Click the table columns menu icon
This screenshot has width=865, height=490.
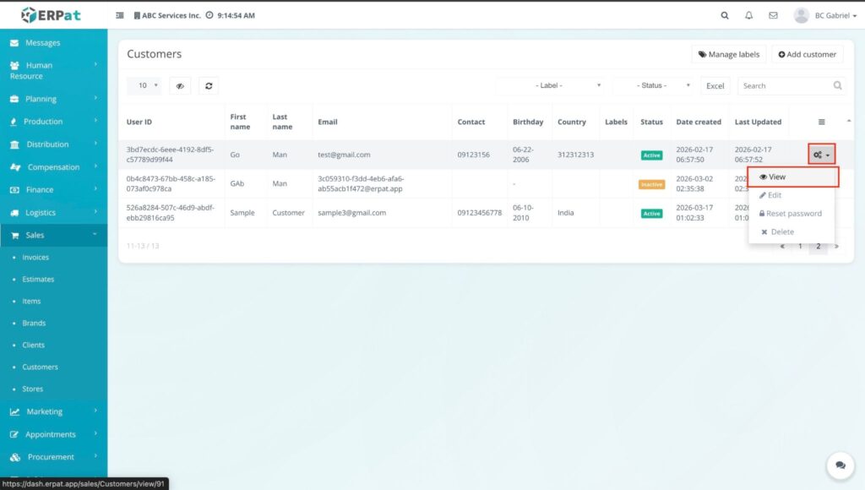822,122
